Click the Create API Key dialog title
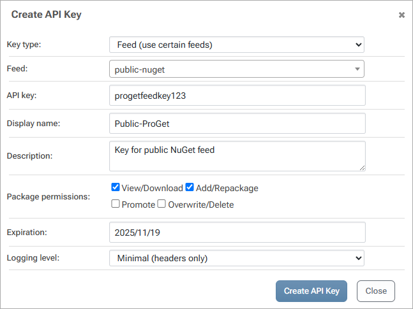413x309 pixels. click(46, 14)
